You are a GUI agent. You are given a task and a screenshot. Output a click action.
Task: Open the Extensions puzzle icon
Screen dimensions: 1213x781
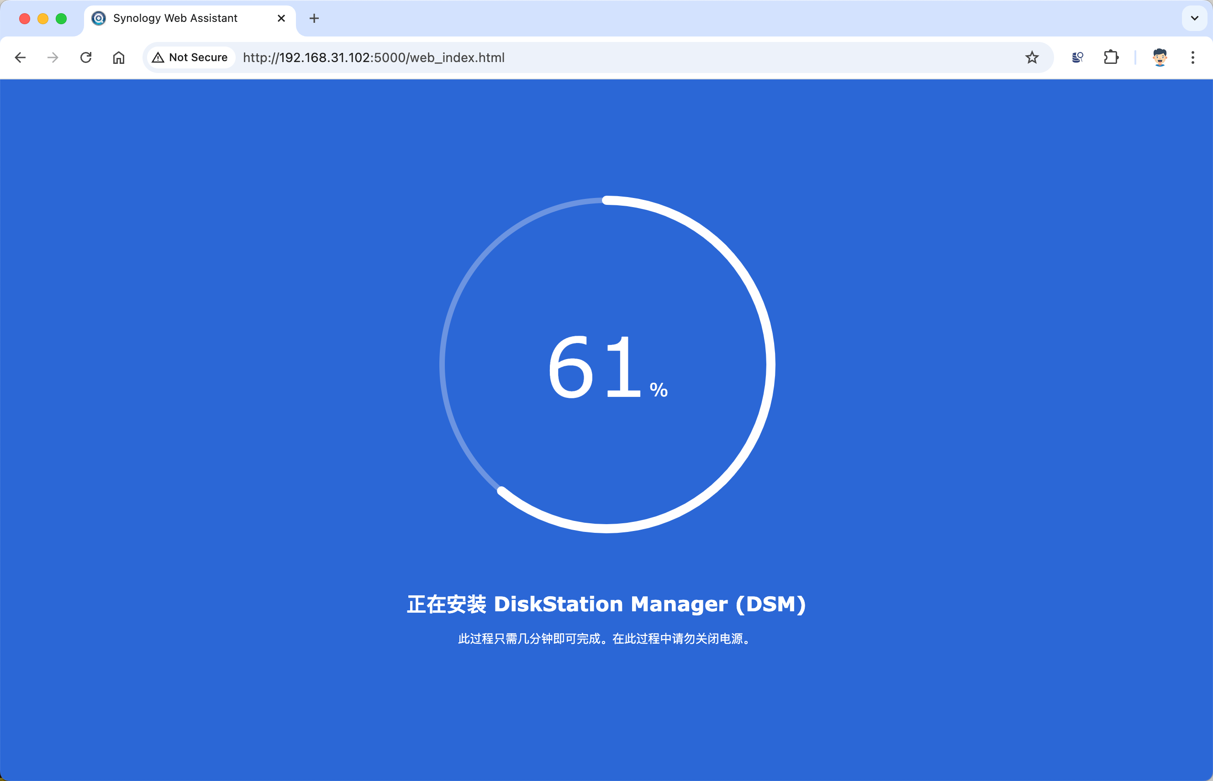coord(1111,57)
